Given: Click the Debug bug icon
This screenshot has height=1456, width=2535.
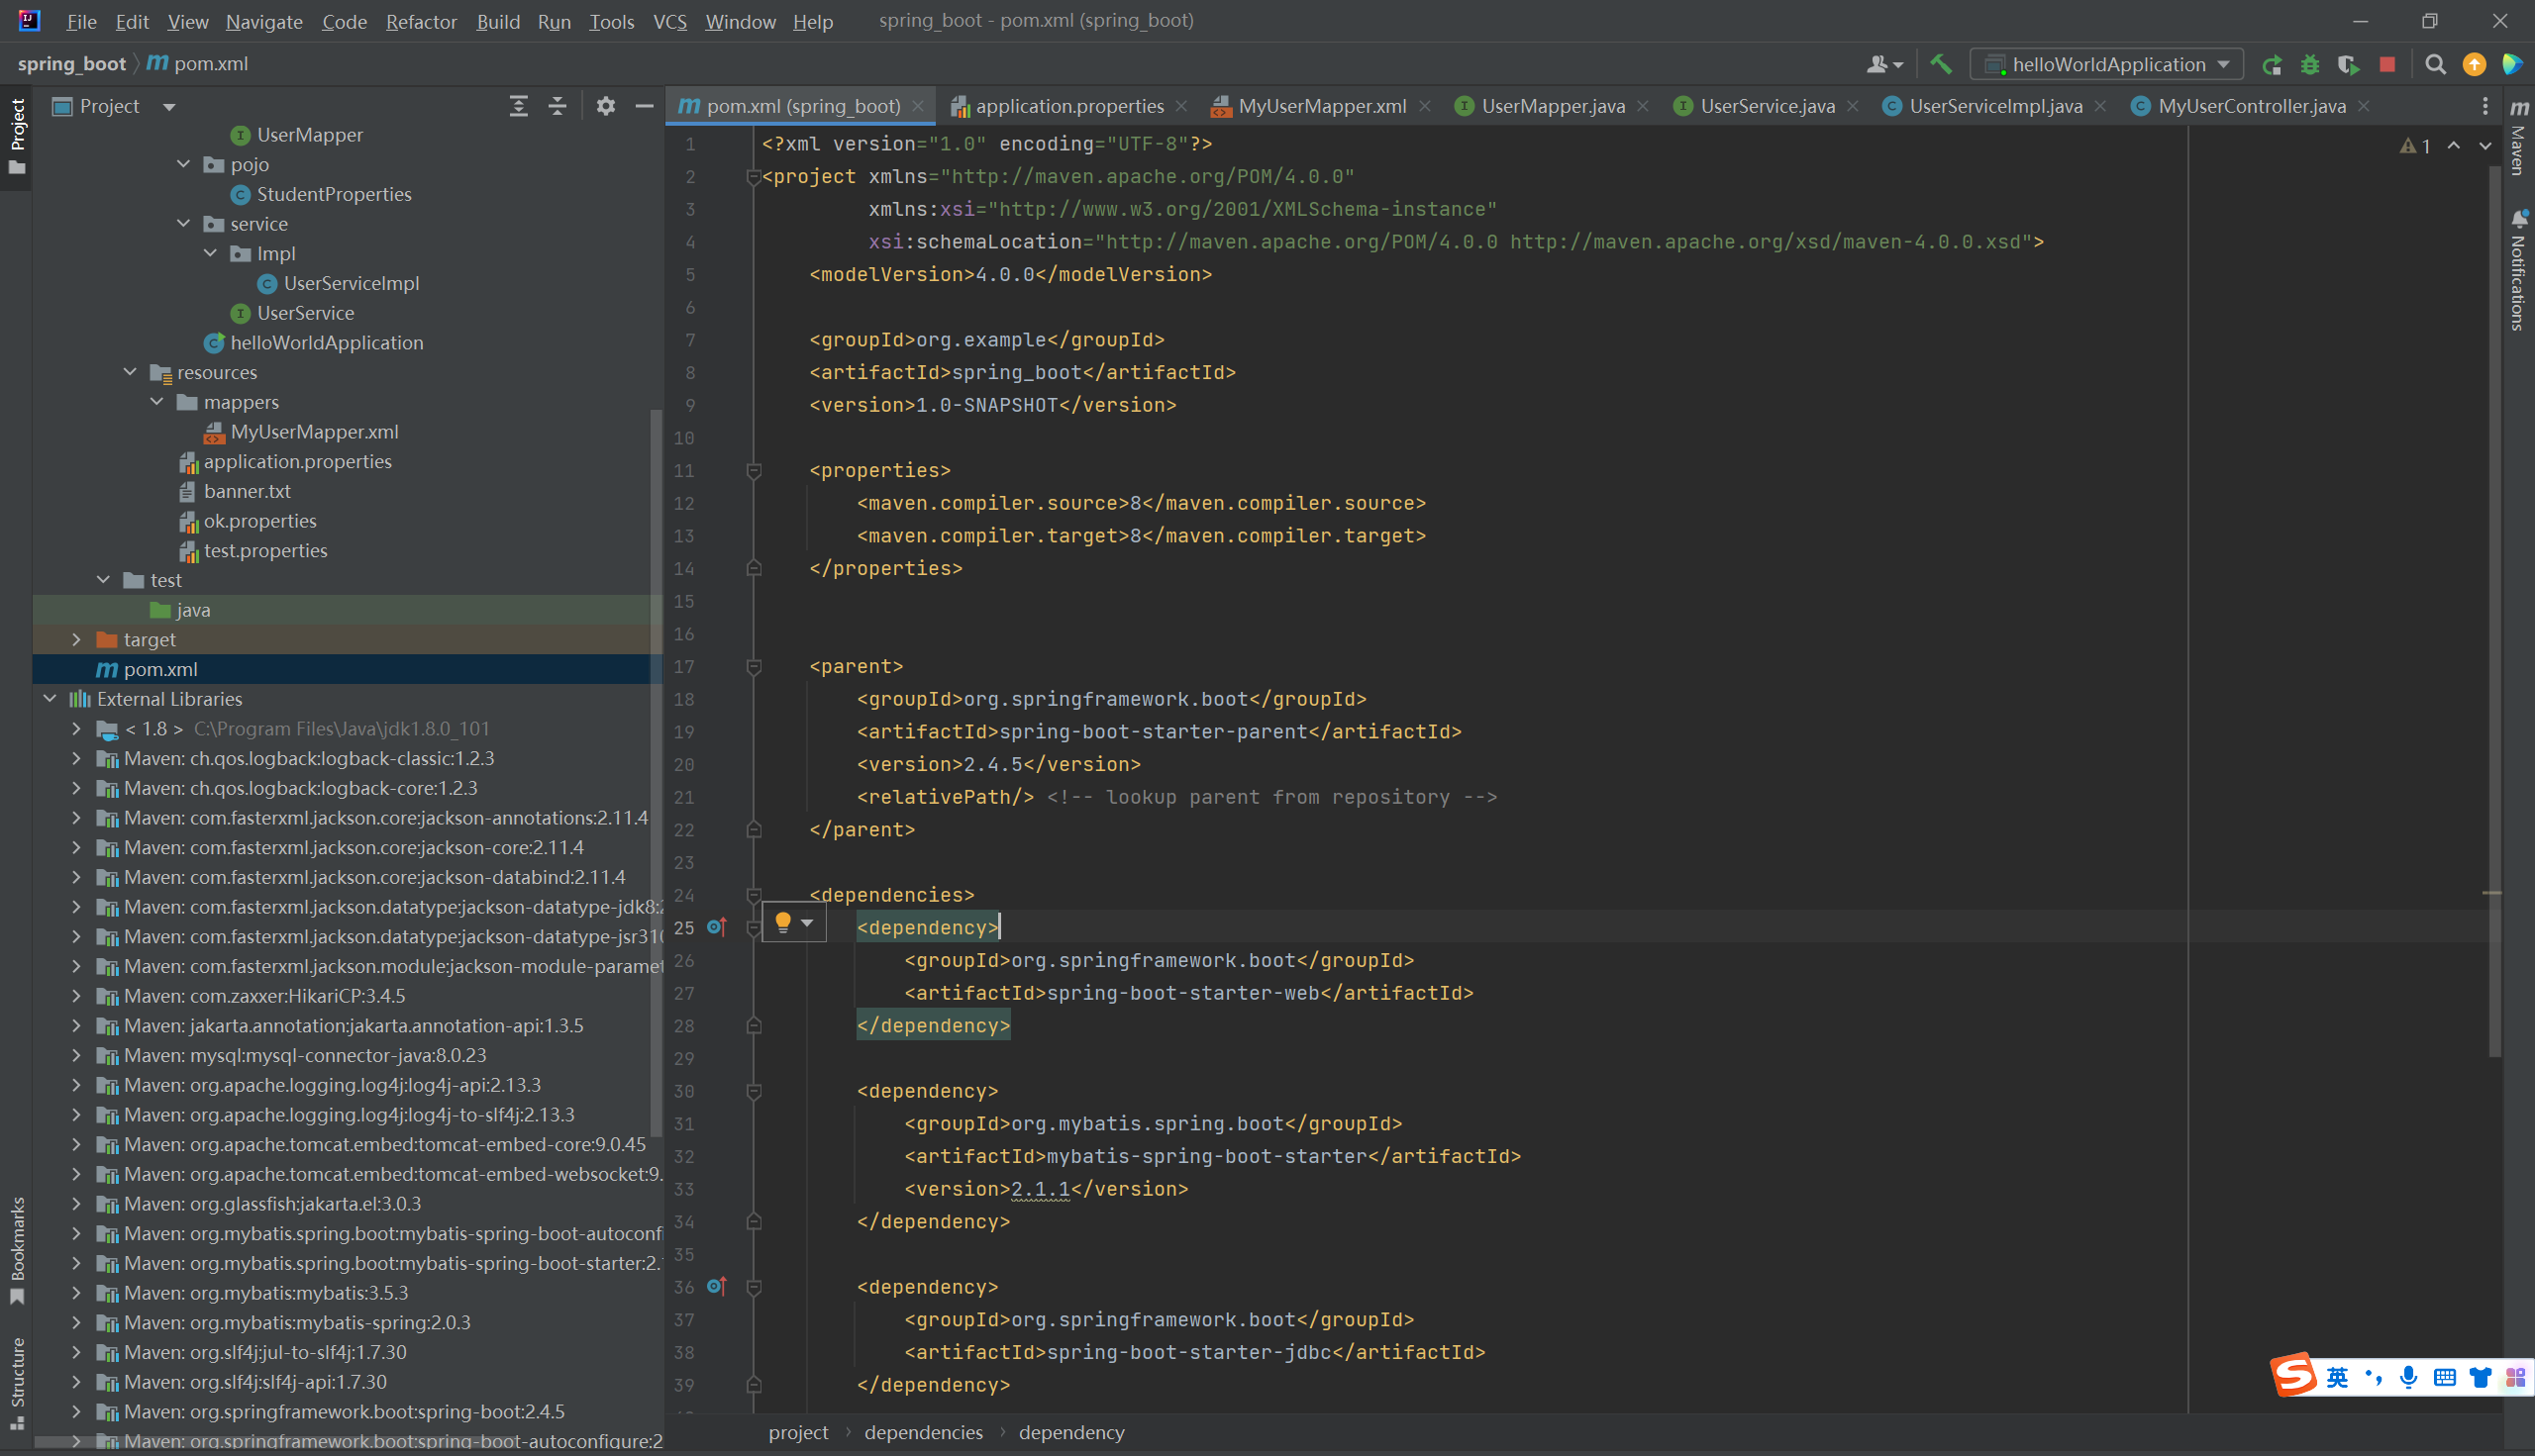Looking at the screenshot, I should [x=2310, y=64].
